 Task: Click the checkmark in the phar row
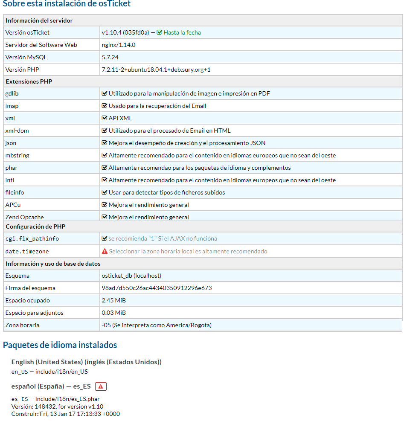tap(104, 168)
